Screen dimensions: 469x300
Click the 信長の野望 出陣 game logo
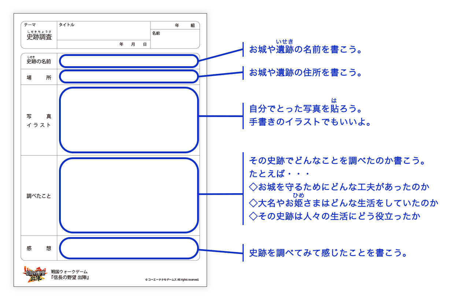[x=36, y=274]
